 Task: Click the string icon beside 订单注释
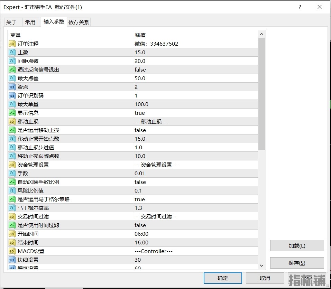[12, 44]
